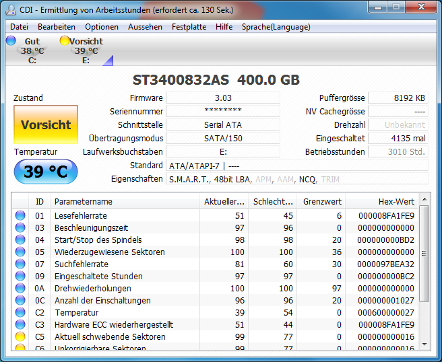Click the scrollbar up arrow in SMART list
Image resolution: width=442 pixels, height=362 pixels.
pos(424,200)
